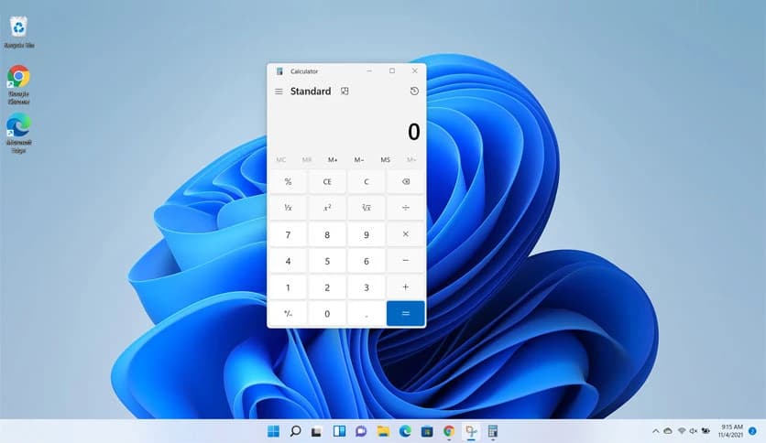Open Microsoft Edge from taskbar
The width and height of the screenshot is (766, 443).
(x=405, y=431)
